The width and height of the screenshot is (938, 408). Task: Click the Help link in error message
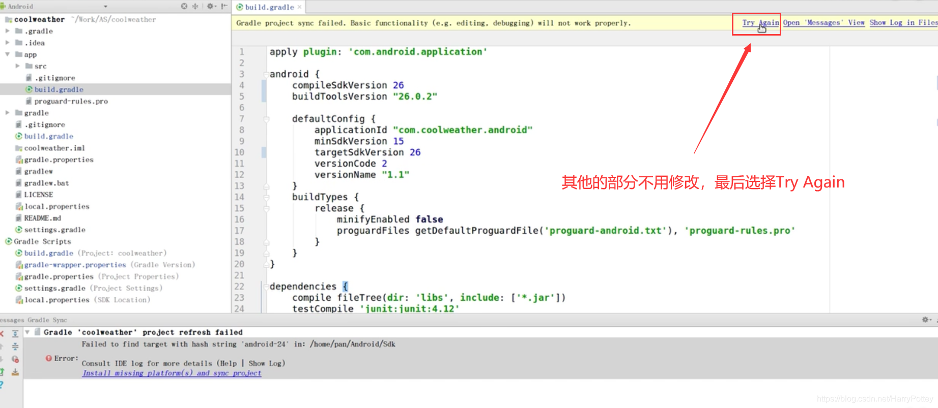[x=229, y=363]
